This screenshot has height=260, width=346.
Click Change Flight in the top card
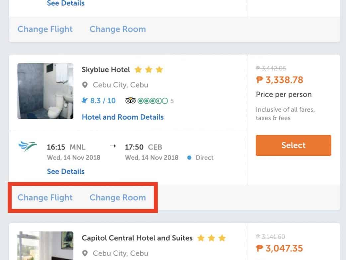click(45, 29)
